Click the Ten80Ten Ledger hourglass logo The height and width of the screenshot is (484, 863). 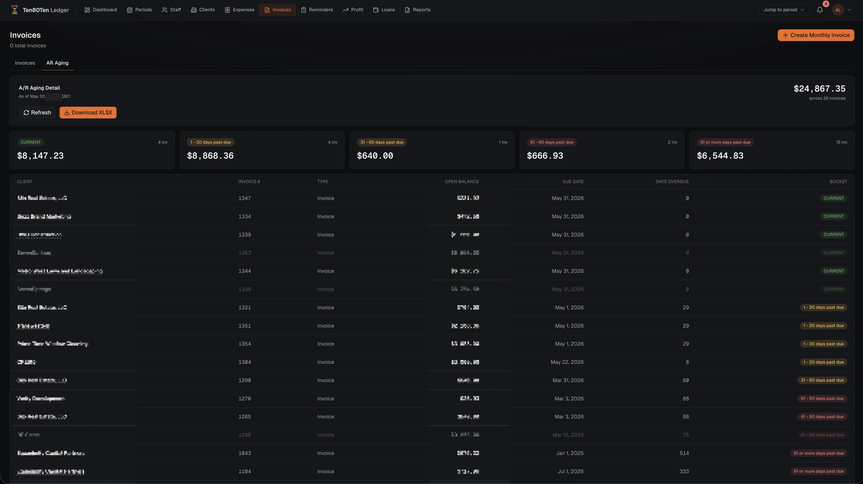tap(15, 10)
